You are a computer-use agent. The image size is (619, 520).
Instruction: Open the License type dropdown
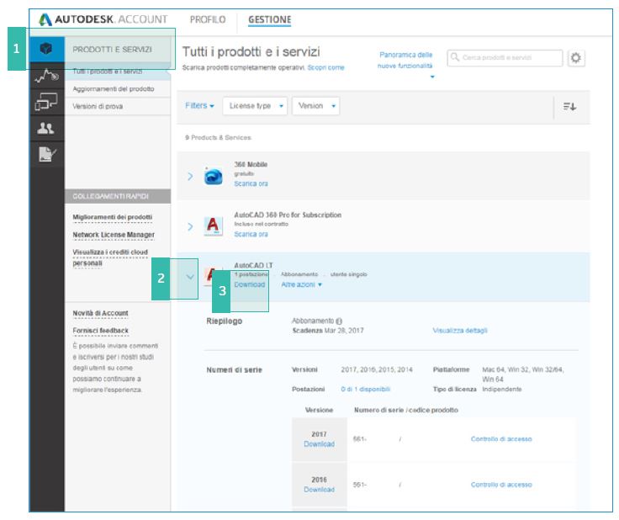coord(255,106)
